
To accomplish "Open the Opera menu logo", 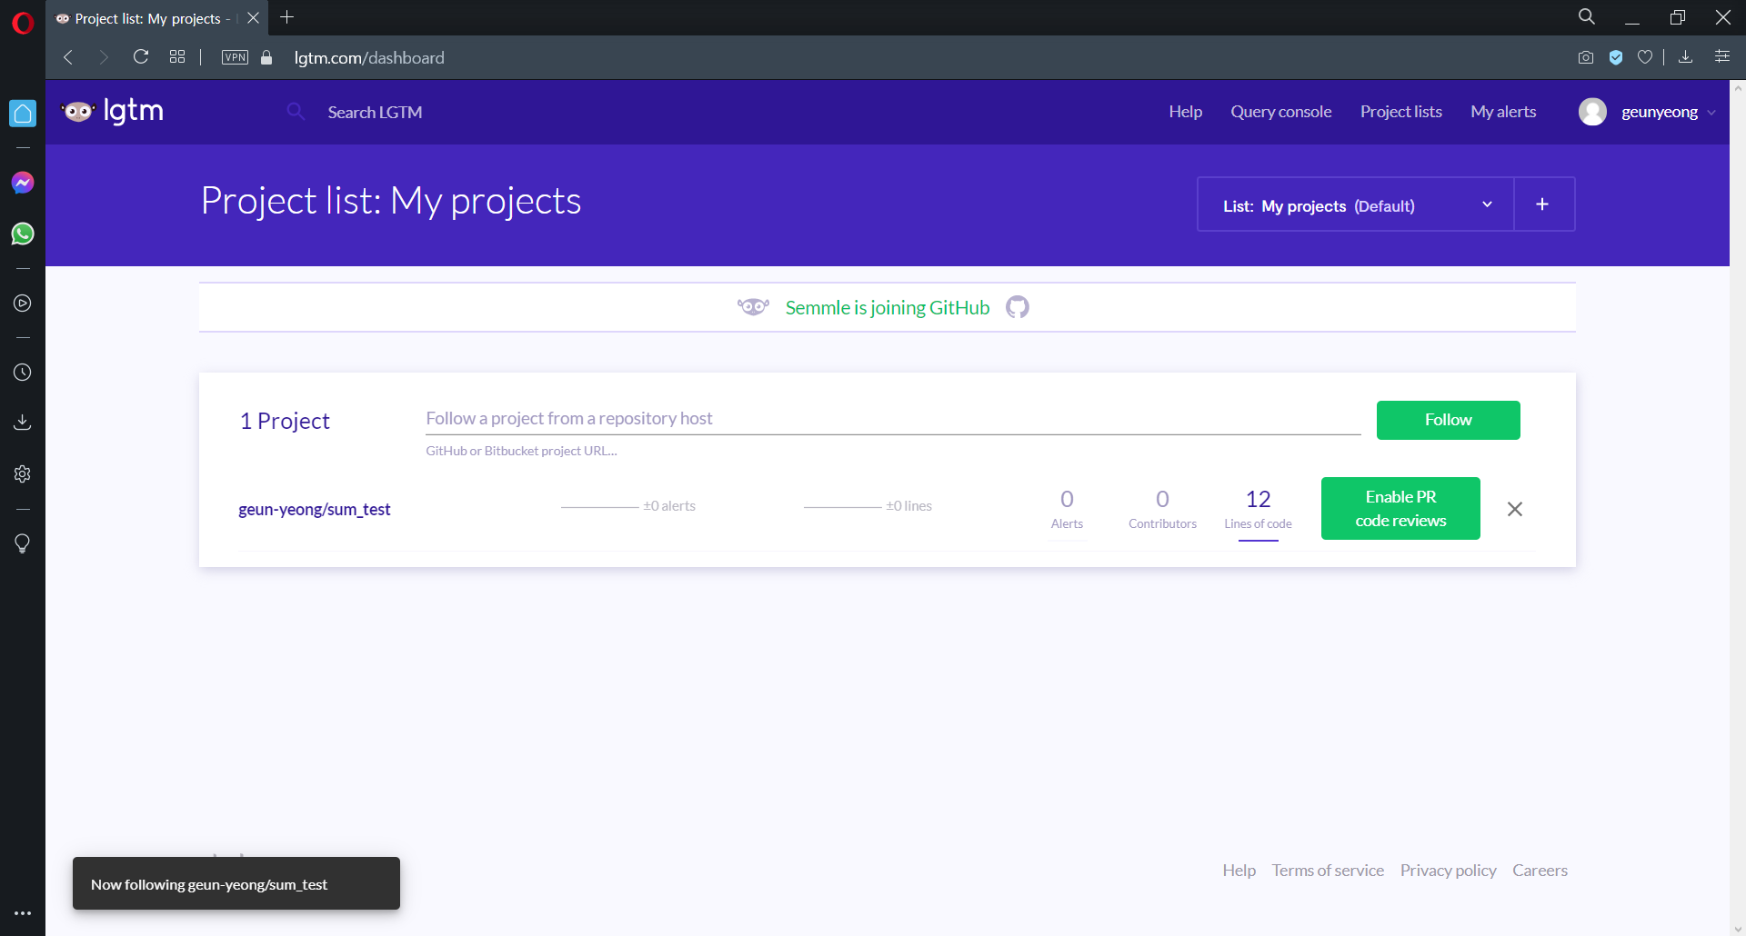I will [x=23, y=22].
